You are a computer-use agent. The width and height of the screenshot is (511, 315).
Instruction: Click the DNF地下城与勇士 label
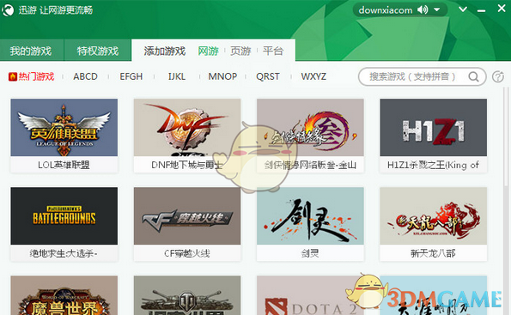[187, 165]
